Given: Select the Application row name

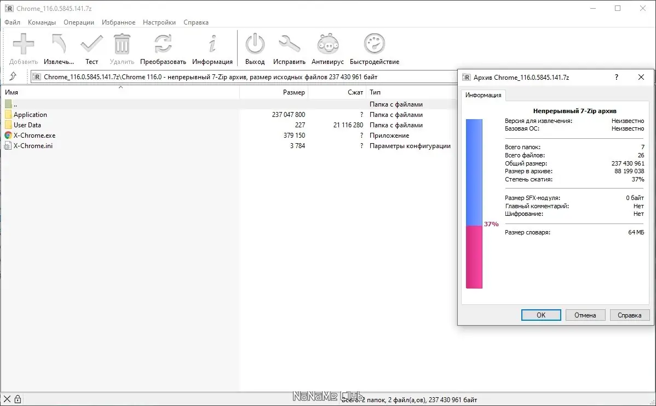Looking at the screenshot, I should 30,114.
